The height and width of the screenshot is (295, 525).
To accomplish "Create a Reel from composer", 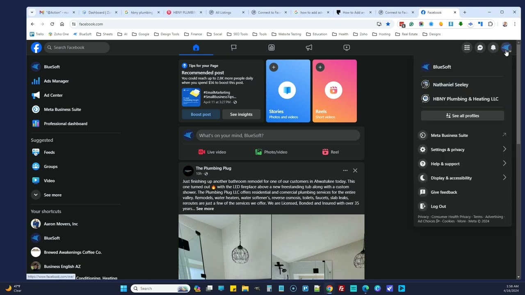I will [330, 152].
